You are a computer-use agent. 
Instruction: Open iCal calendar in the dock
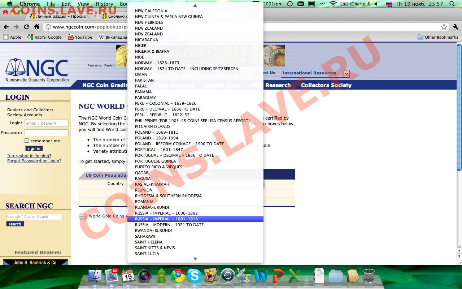128,276
